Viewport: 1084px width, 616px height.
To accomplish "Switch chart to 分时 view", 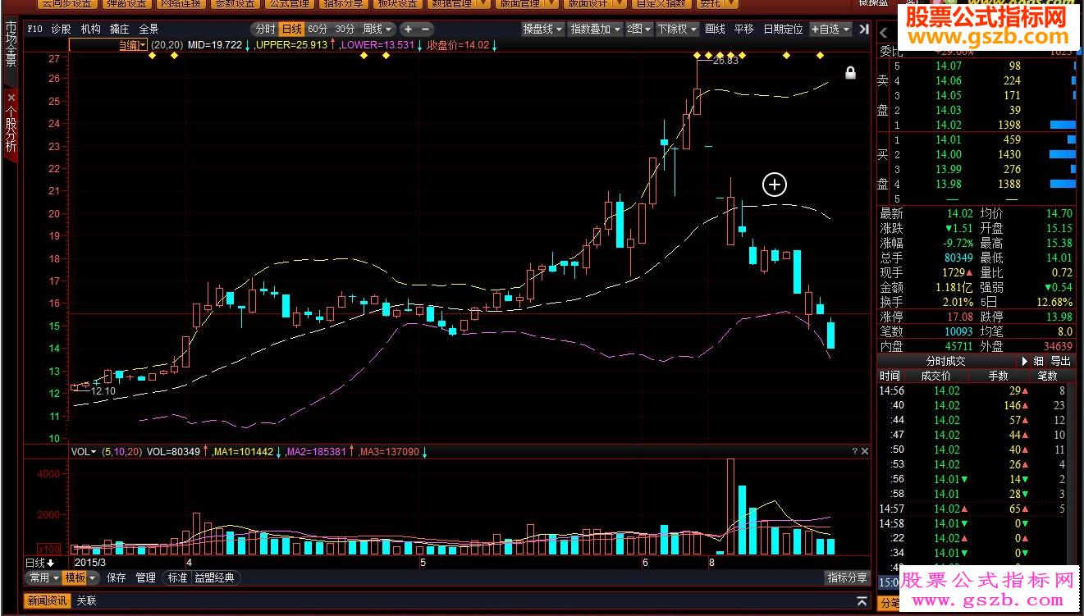I will pyautogui.click(x=264, y=29).
